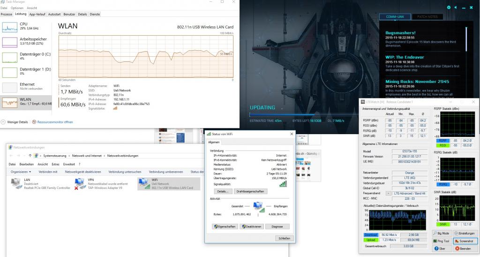Click Details... button in WiFi status
The width and height of the screenshot is (480, 257).
pos(223,191)
